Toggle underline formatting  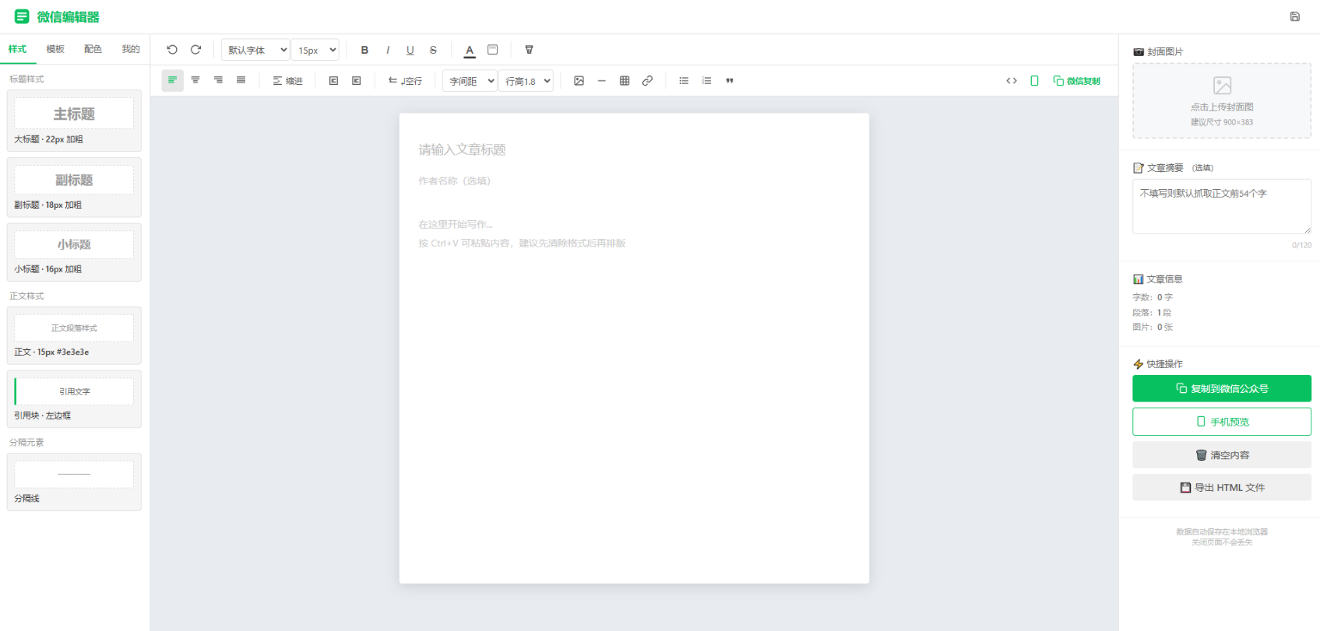pyautogui.click(x=410, y=50)
